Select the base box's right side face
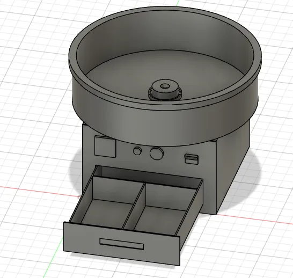The height and width of the screenshot is (278, 293). click(x=233, y=168)
